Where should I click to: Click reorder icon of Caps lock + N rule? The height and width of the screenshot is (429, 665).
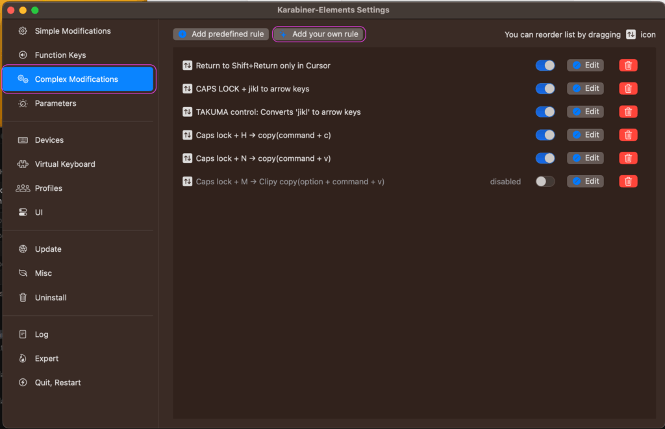tap(187, 158)
